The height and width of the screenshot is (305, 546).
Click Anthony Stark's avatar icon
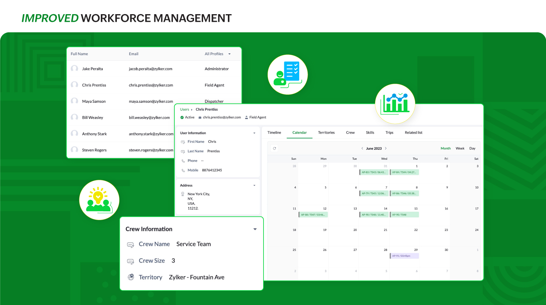[75, 134]
